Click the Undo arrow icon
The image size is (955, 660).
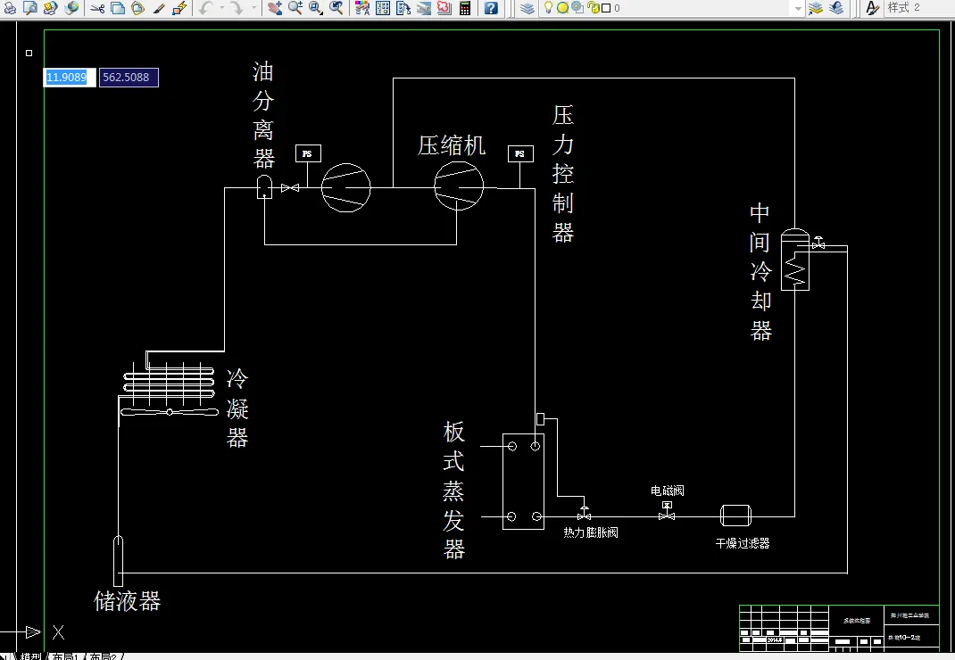(x=206, y=8)
